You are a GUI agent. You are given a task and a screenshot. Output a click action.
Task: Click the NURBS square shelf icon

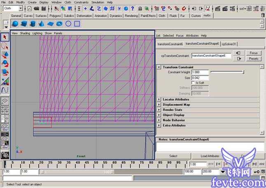[x=77, y=24]
